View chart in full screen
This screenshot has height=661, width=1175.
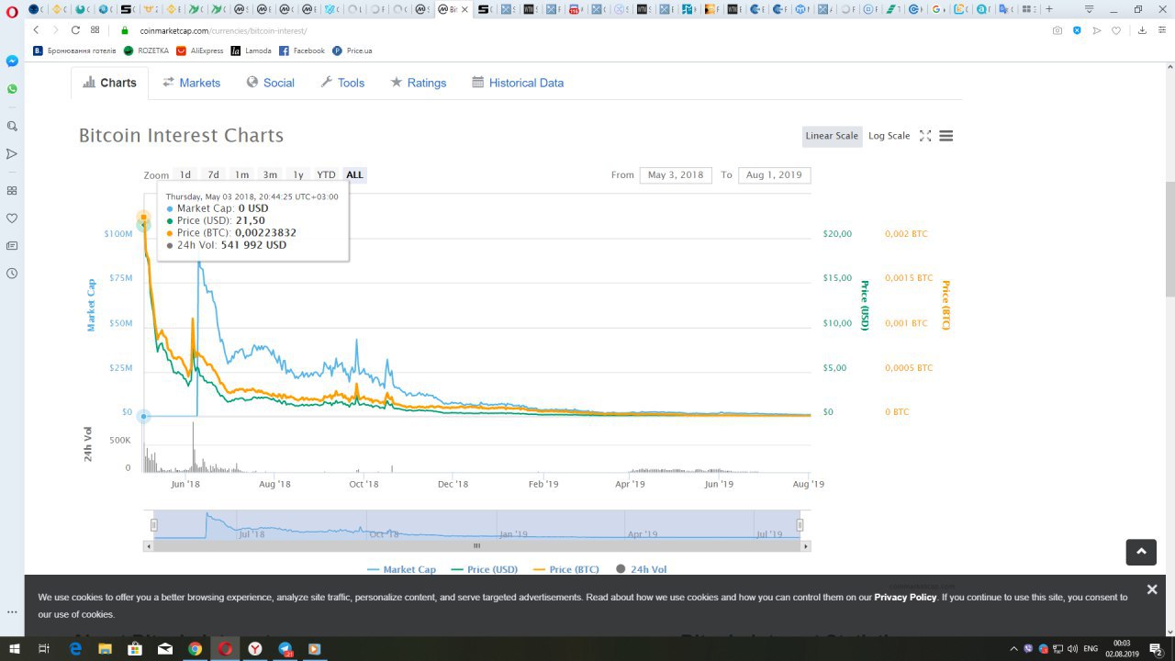click(x=925, y=136)
